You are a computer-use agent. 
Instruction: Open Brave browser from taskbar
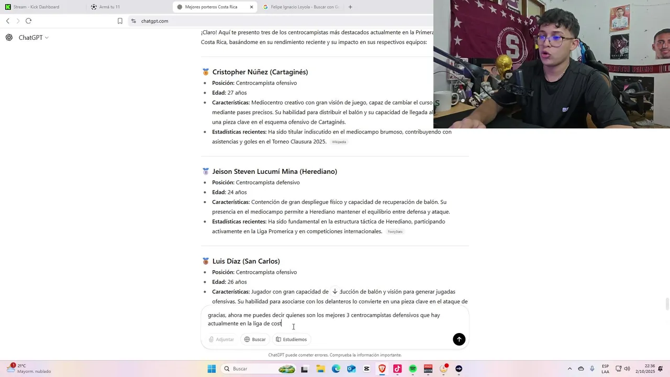382,369
